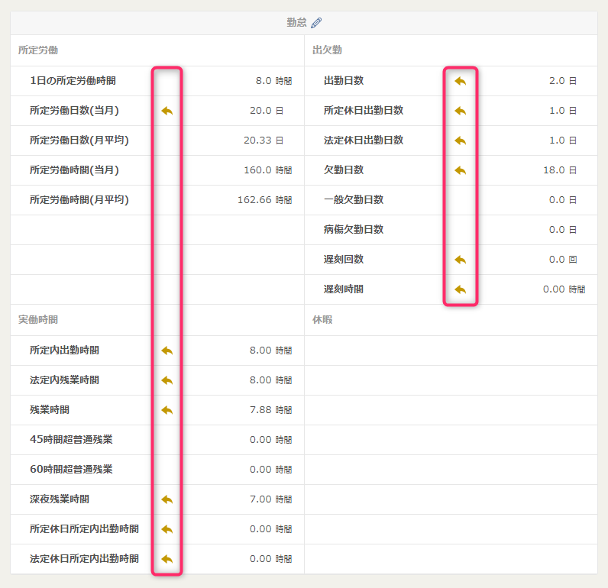This screenshot has height=588, width=608.
Task: Select the 60時間超普通残業 value 0.00
Action: (x=260, y=470)
